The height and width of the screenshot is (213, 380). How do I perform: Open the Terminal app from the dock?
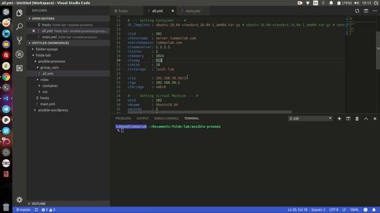pos(6,88)
